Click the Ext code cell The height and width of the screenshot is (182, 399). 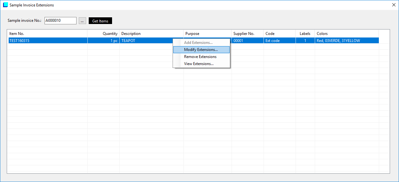coord(280,41)
